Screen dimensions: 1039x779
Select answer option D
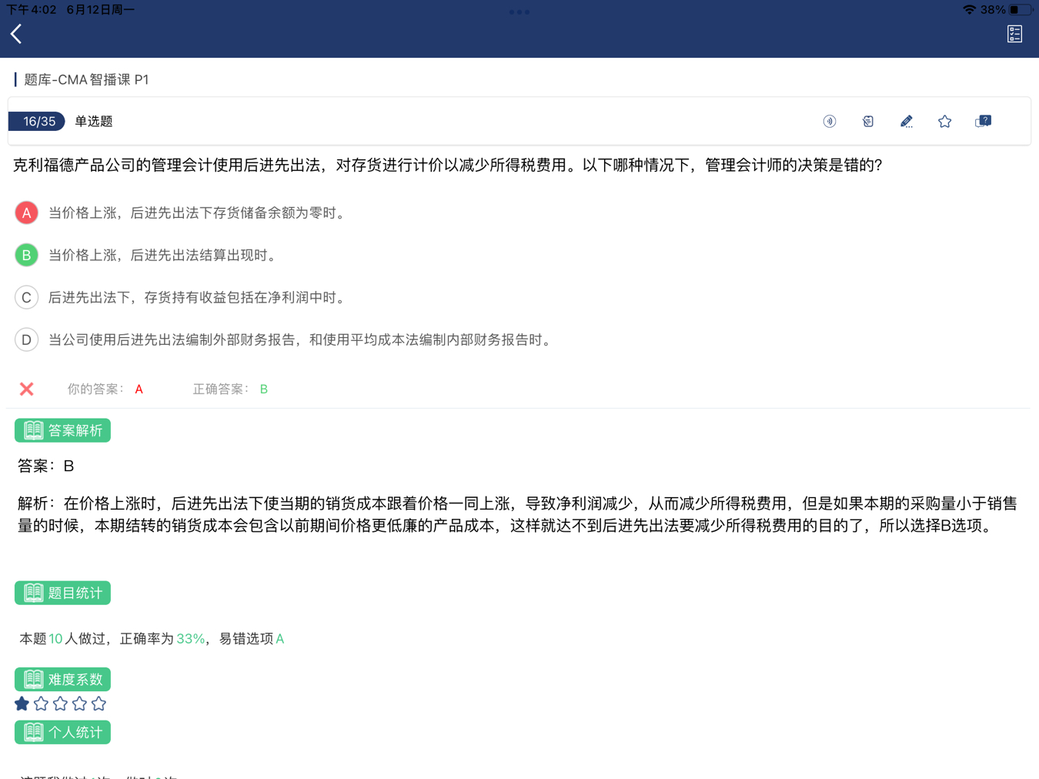pyautogui.click(x=27, y=339)
